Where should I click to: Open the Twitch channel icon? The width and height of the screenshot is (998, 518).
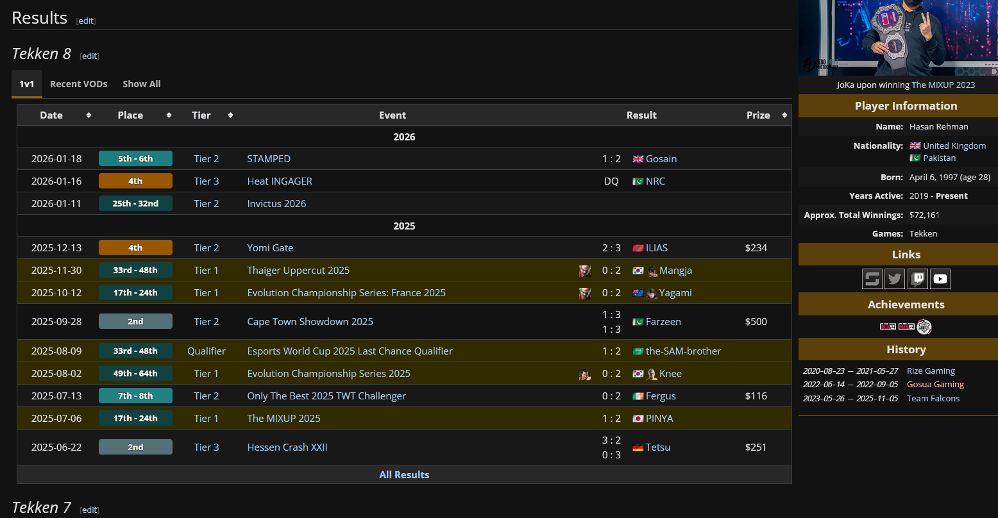point(917,279)
